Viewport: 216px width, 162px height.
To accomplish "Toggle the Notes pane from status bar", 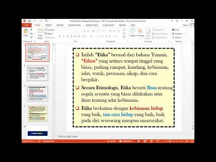I will (112, 141).
